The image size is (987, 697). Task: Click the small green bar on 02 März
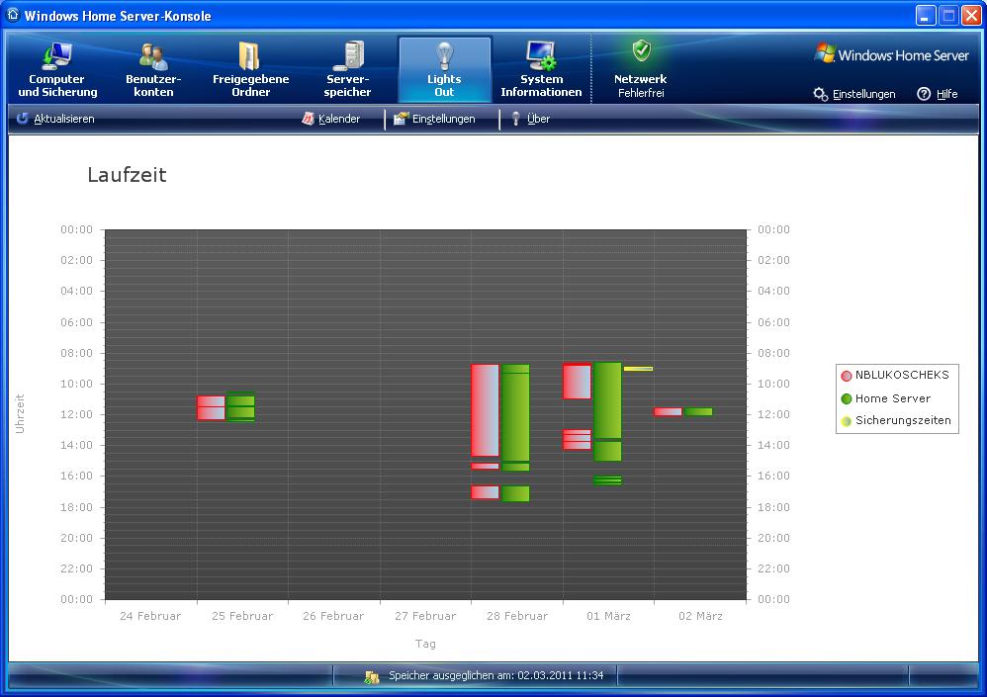coord(698,412)
